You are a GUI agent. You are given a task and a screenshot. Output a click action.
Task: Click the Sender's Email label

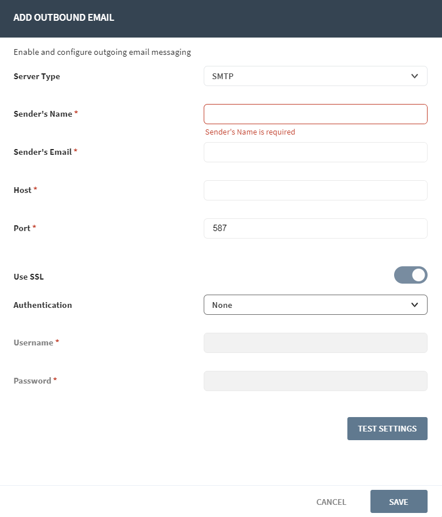pyautogui.click(x=46, y=152)
